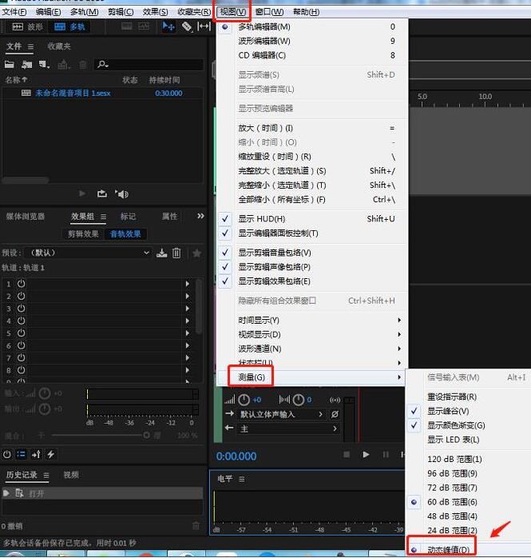
Task: Toggle auto-play speaker icon in Files panel
Action: pos(121,194)
